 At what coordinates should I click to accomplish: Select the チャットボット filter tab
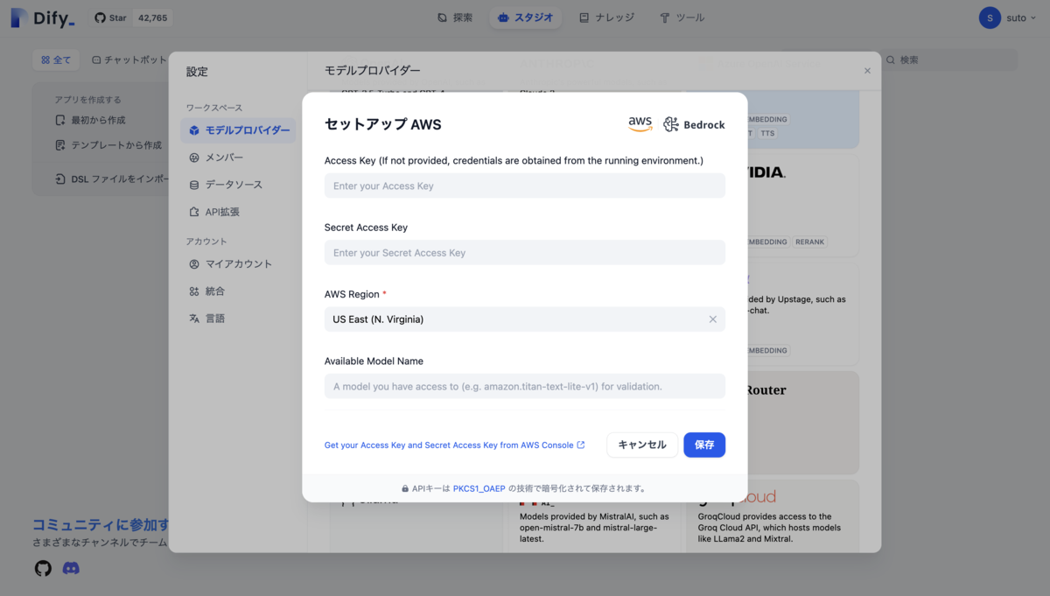click(x=129, y=60)
